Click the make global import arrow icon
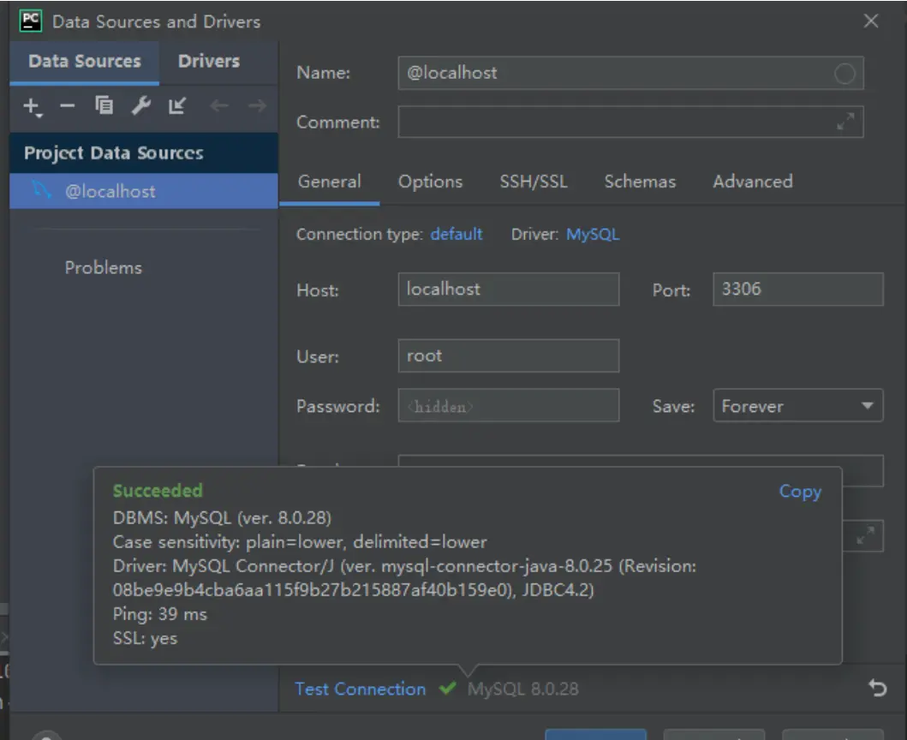This screenshot has width=907, height=740. 177,106
